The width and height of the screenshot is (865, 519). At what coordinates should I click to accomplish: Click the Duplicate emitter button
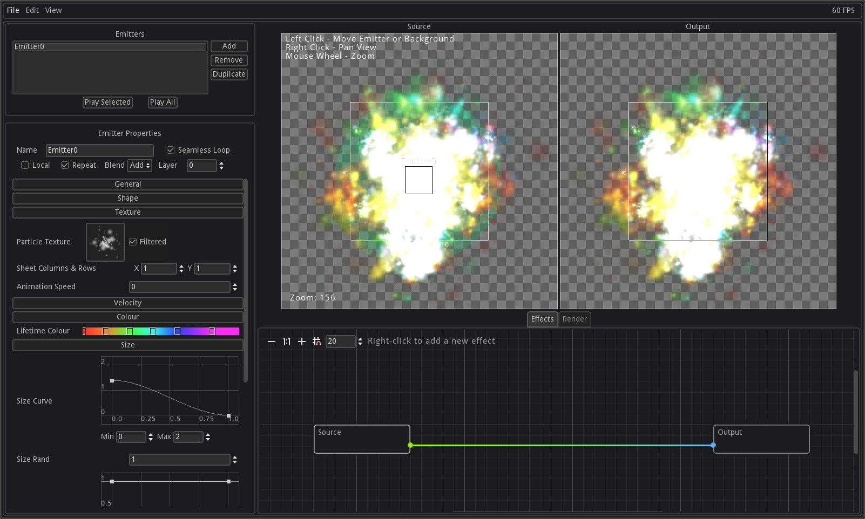[229, 74]
